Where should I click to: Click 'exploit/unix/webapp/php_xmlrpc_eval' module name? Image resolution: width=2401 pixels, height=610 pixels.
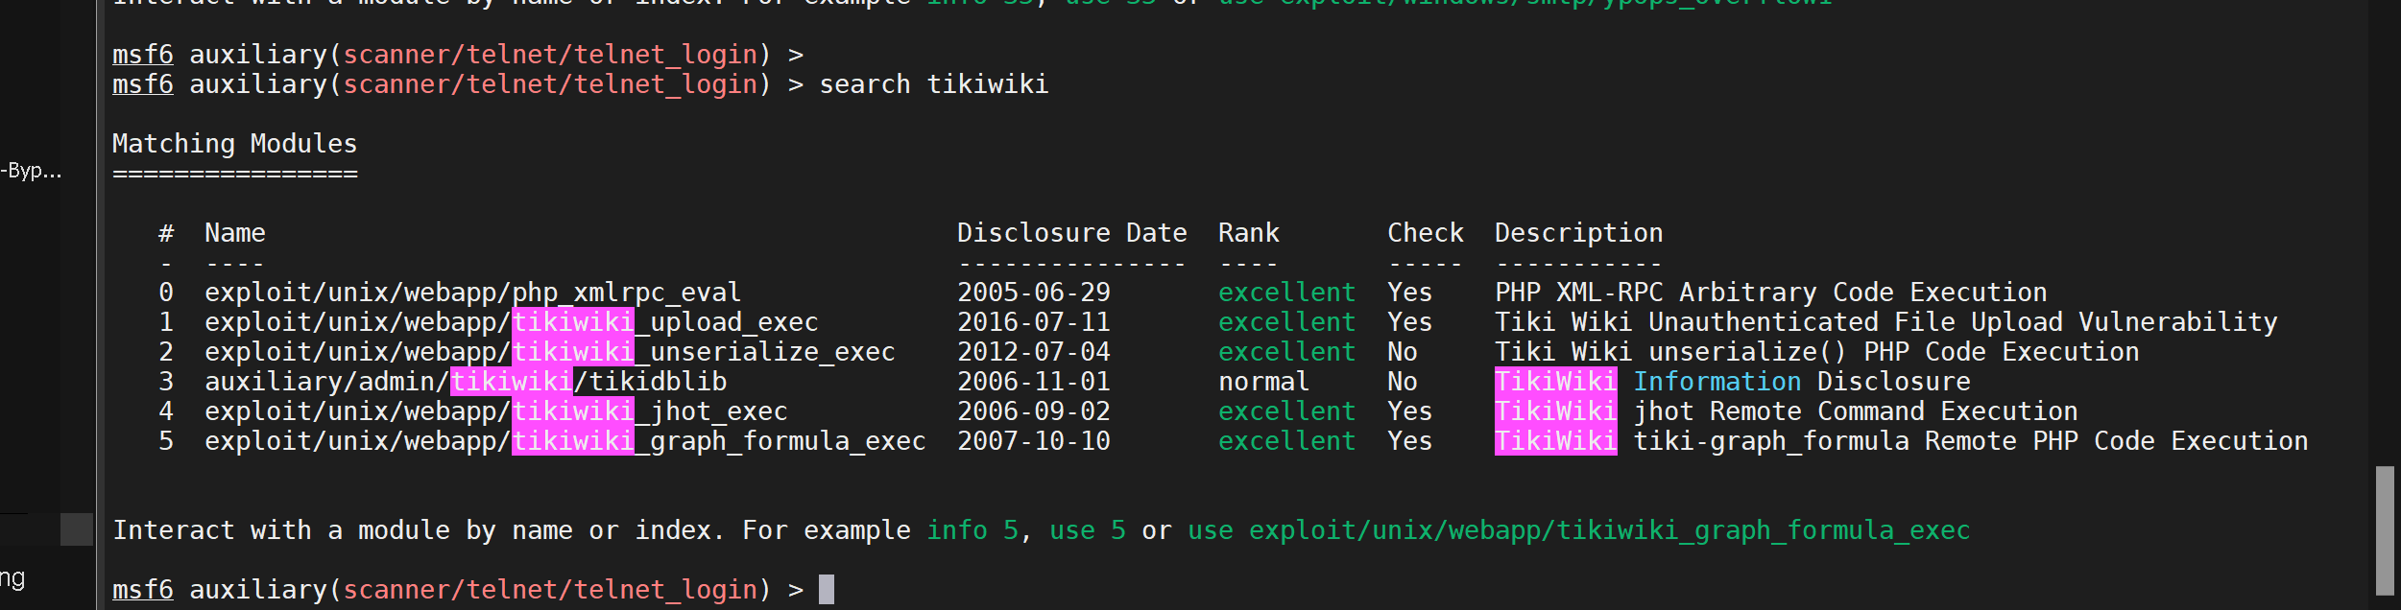473,293
